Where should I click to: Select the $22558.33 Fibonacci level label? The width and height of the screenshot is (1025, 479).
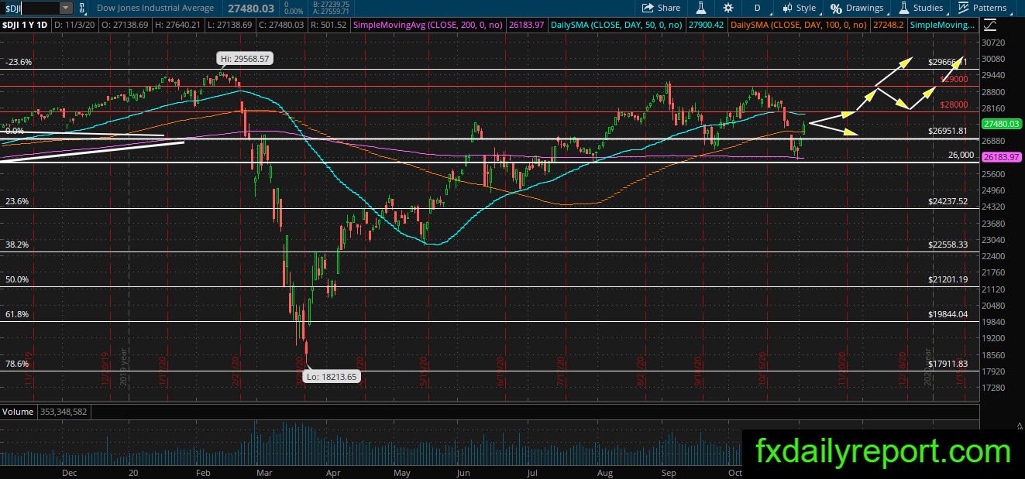948,245
